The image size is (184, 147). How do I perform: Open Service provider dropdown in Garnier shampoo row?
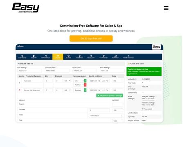79,90
